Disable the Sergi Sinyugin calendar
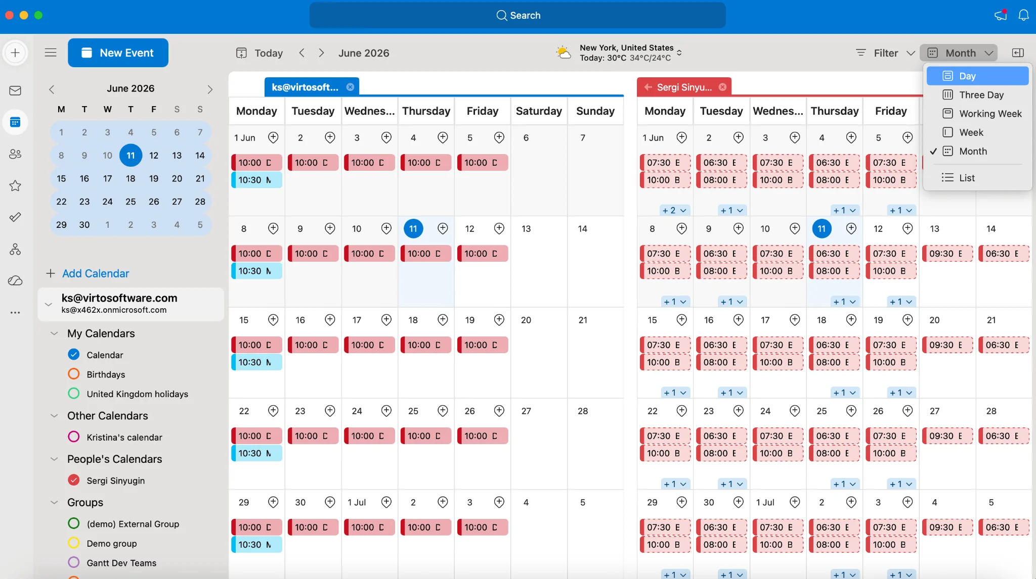The height and width of the screenshot is (579, 1036). coord(74,480)
